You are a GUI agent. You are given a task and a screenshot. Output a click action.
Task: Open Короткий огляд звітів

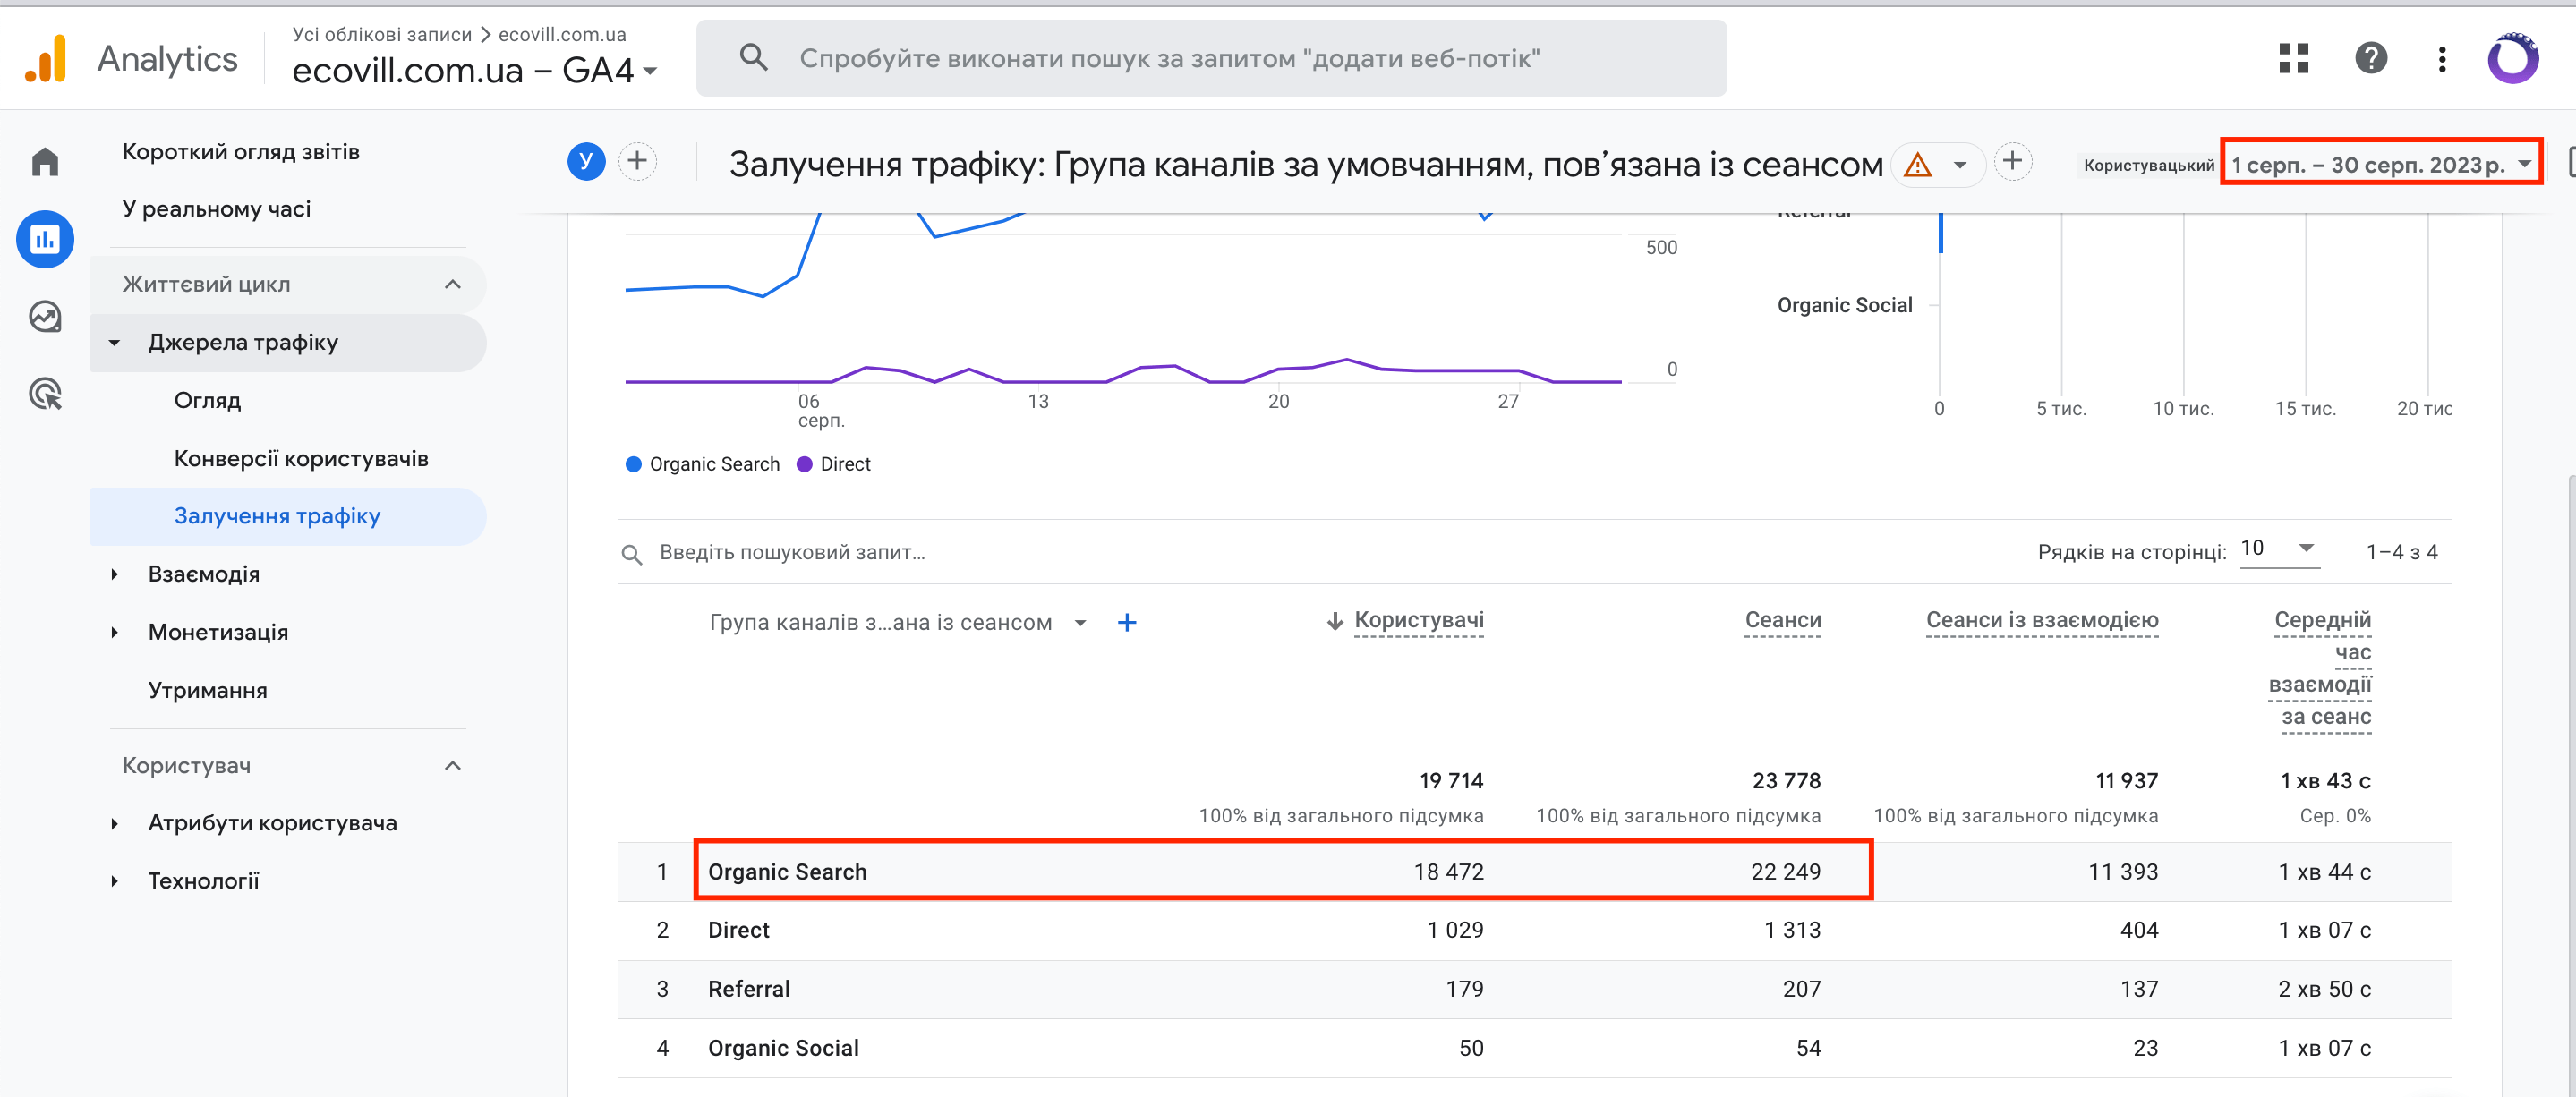pos(241,152)
